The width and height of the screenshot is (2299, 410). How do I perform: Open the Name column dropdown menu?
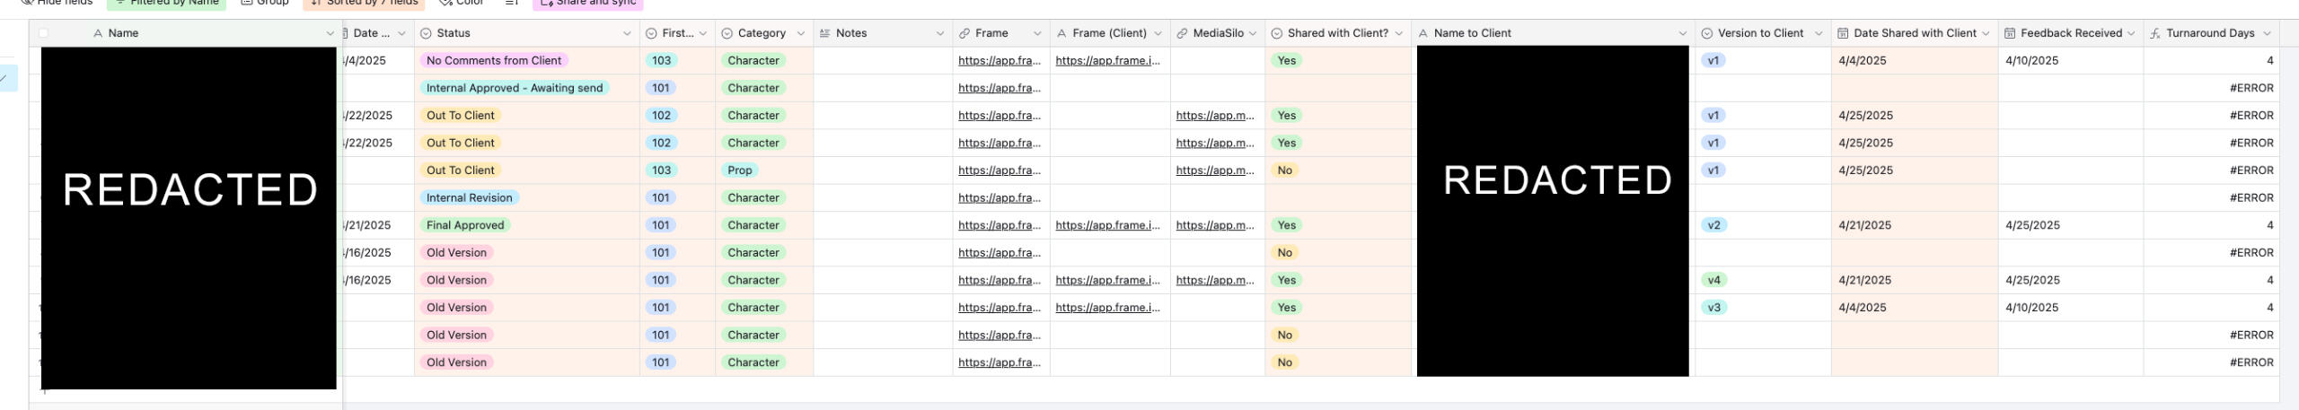click(330, 33)
